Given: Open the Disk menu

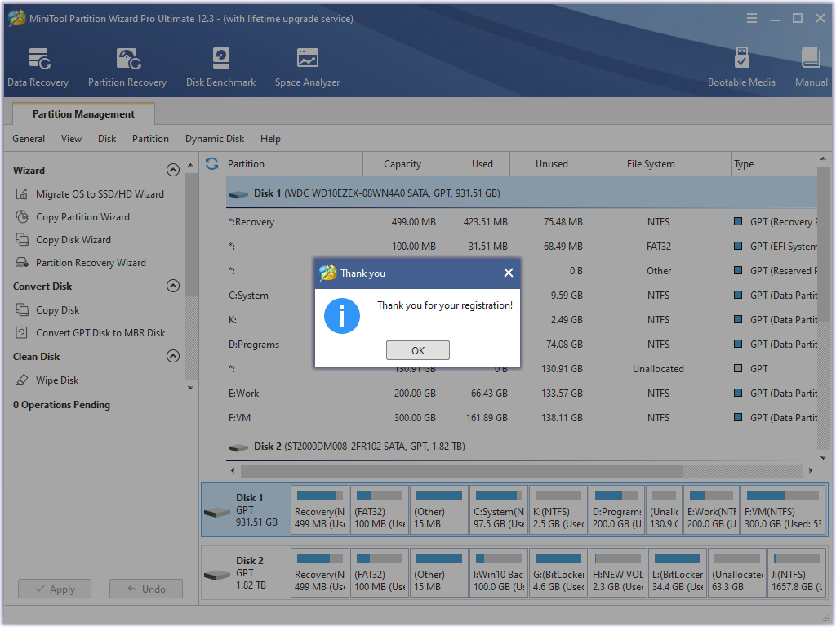Looking at the screenshot, I should pyautogui.click(x=107, y=139).
